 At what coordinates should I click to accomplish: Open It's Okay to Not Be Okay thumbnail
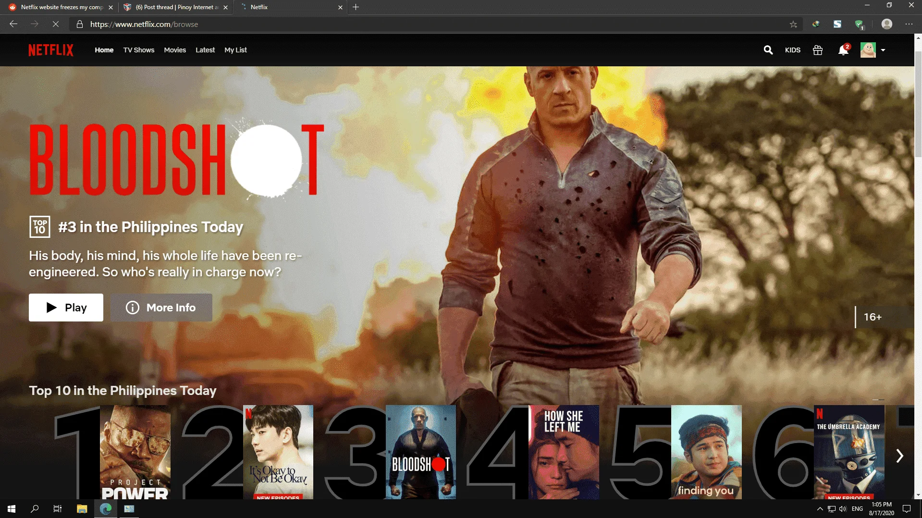pos(278,452)
